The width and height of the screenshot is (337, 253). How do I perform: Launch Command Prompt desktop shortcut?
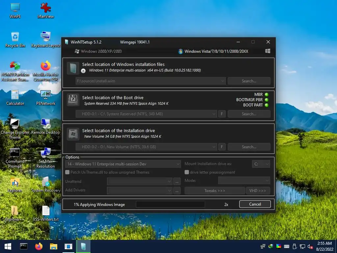coord(15,158)
